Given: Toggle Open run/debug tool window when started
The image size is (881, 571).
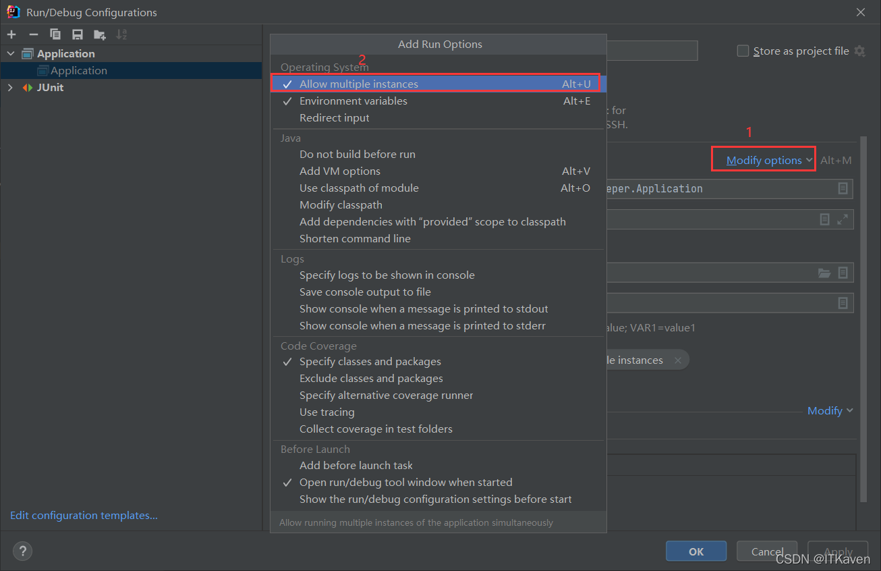Looking at the screenshot, I should [438, 483].
